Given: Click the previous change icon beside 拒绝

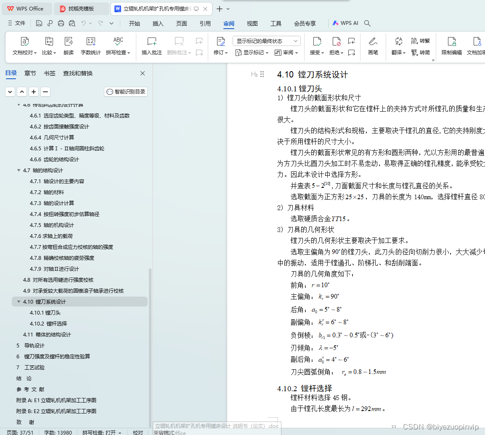Looking at the screenshot, I should pos(351,41).
